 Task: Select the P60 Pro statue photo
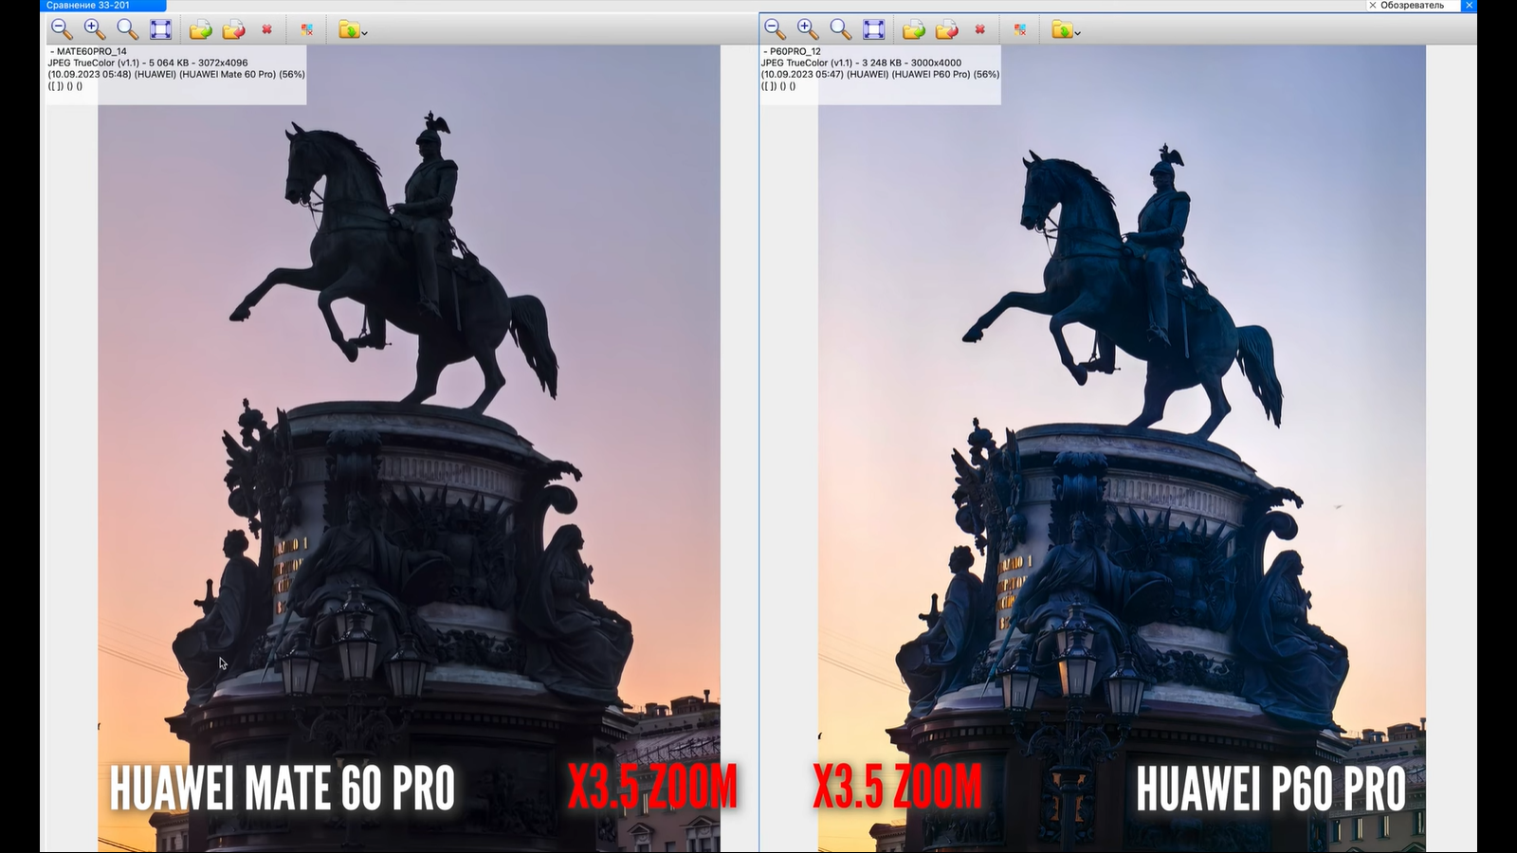pos(1122,448)
